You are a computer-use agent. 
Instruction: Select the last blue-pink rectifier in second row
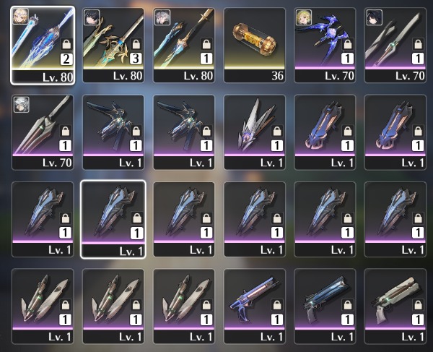point(395,132)
